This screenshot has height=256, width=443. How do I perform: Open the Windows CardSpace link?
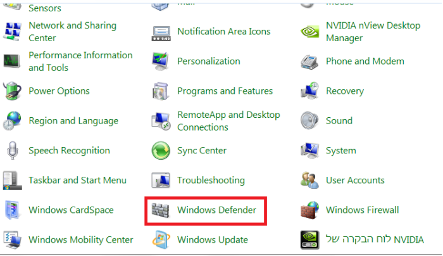(71, 210)
